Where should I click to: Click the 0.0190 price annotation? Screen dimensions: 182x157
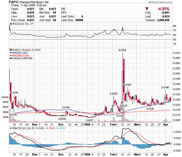(x=150, y=109)
